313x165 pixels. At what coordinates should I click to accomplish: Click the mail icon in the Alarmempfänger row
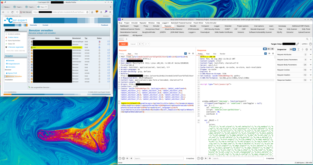[x=109, y=42]
